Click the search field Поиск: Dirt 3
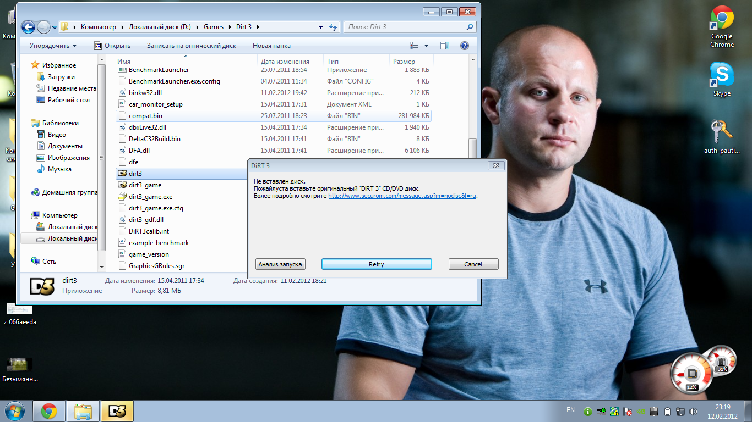The width and height of the screenshot is (752, 422). click(410, 27)
